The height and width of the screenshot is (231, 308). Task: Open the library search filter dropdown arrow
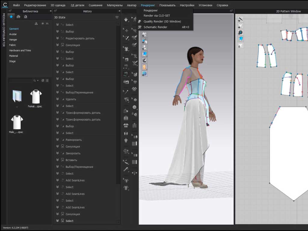[x=38, y=81]
